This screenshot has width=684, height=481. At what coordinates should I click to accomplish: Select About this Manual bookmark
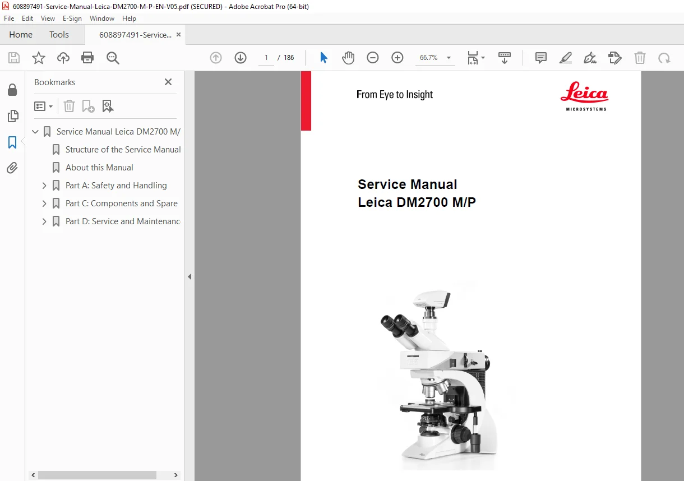click(x=99, y=168)
